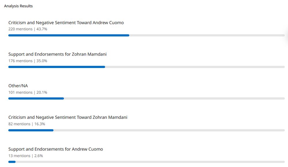Click blue filled bar for Cuomo criticism
The height and width of the screenshot is (167, 288).
click(69, 35)
